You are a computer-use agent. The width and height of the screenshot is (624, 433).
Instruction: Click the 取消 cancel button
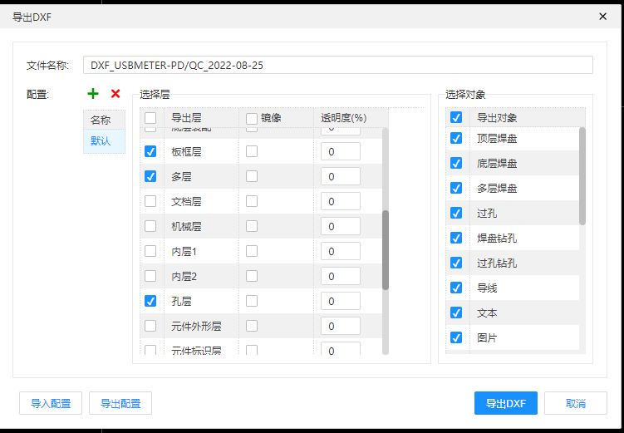click(x=575, y=403)
